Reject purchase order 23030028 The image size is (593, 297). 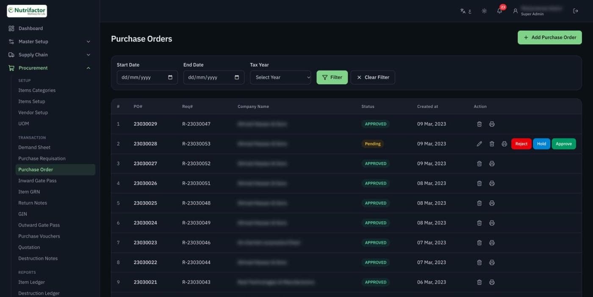[521, 144]
